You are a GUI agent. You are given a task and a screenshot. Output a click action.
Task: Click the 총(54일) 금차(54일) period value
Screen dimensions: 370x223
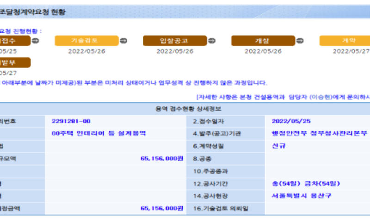[306, 183]
